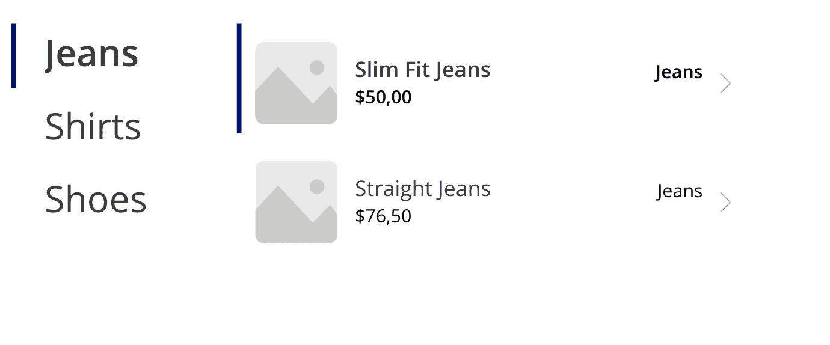Click the Straight Jeans placeholder image

click(x=296, y=202)
